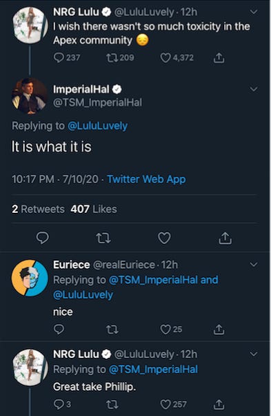The height and width of the screenshot is (416, 271).
Task: Retweet Euriece's "nice" reply
Action: pos(112,330)
